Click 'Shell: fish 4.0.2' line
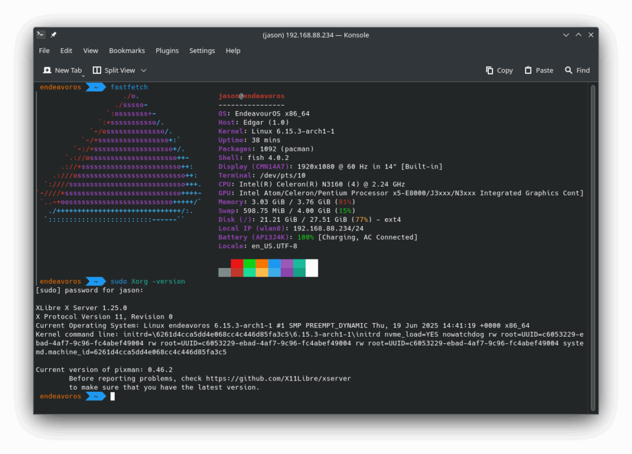 pyautogui.click(x=254, y=158)
